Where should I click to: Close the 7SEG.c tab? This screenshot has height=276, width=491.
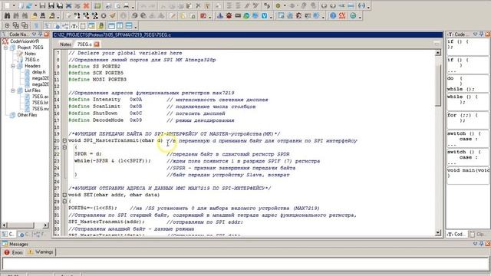click(97, 44)
